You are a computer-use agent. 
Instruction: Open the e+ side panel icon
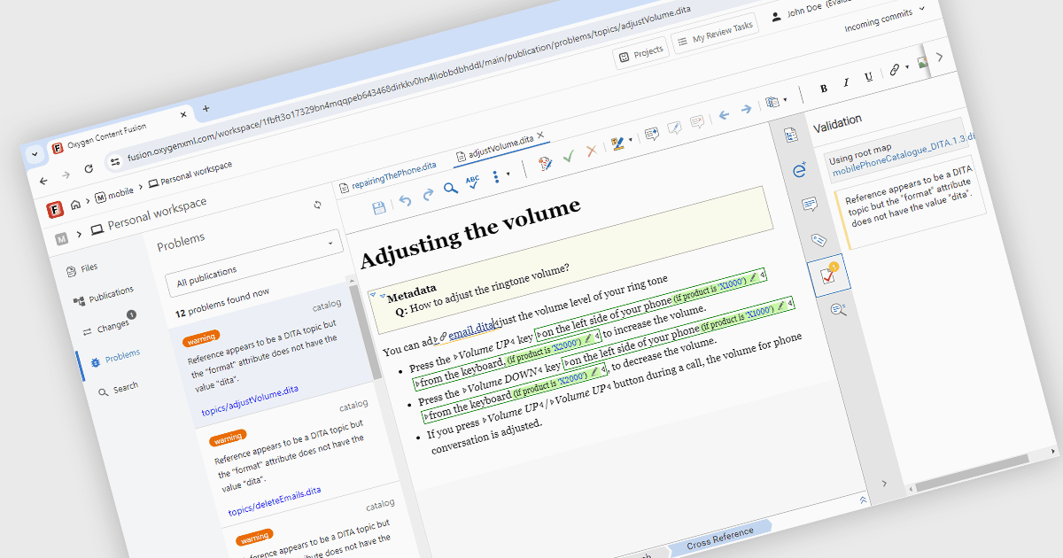click(800, 170)
